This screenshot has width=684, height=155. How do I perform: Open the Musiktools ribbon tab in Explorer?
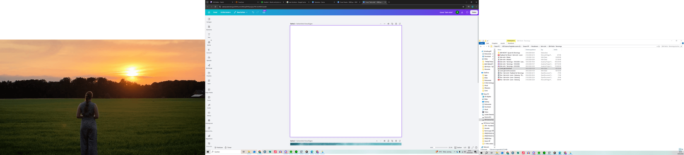pos(511,43)
